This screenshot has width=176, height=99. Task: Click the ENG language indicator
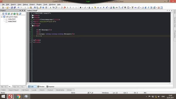163,97
